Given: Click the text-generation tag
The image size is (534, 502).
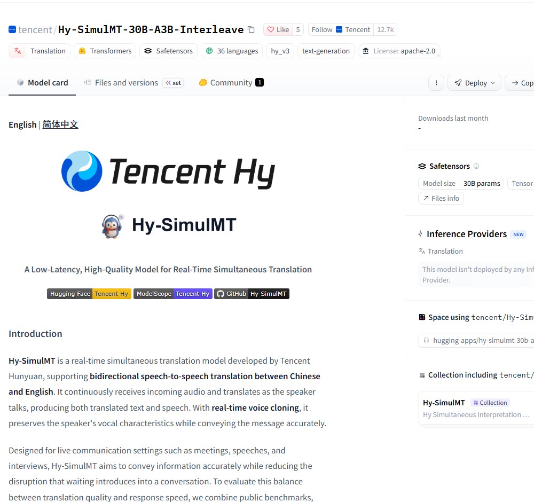Looking at the screenshot, I should [326, 51].
